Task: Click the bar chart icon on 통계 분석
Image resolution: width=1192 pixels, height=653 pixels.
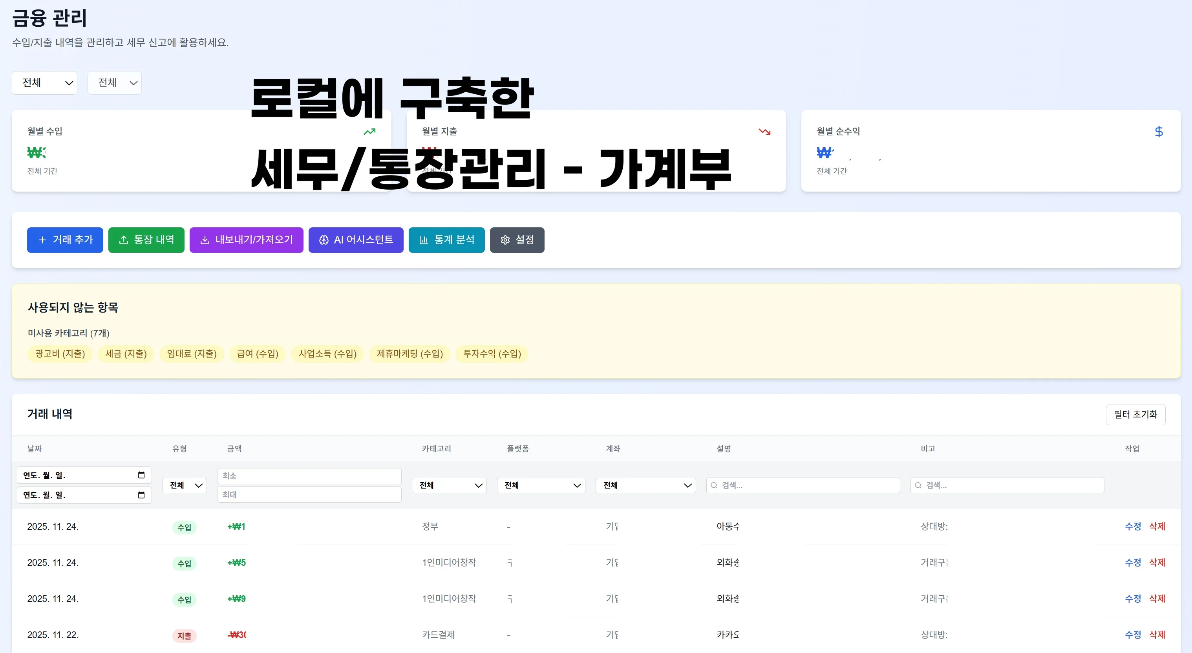Action: click(424, 240)
